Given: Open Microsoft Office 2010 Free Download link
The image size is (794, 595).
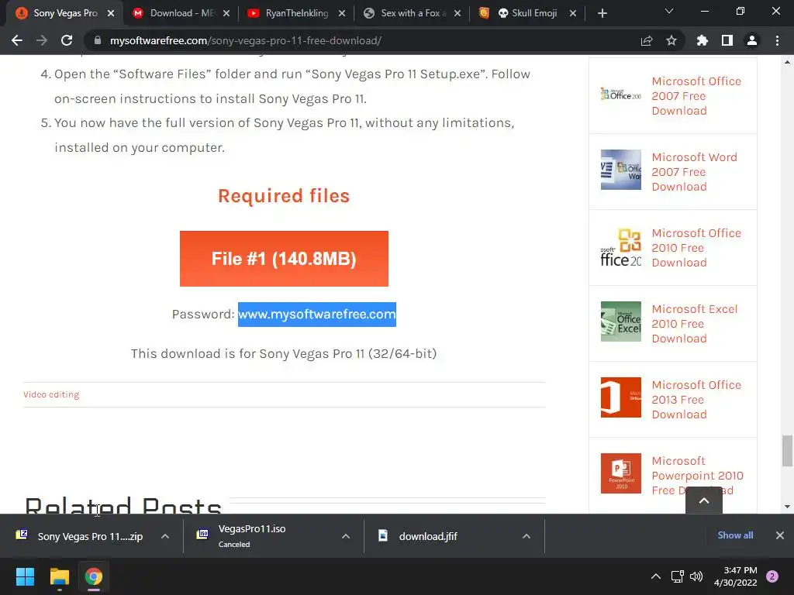Looking at the screenshot, I should (x=696, y=248).
